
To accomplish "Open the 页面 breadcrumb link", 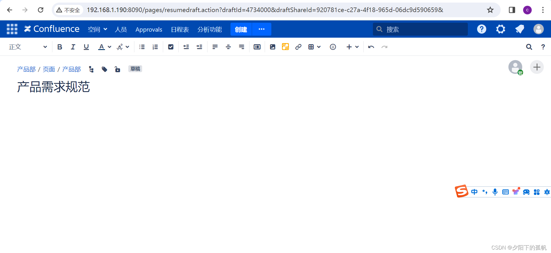I will click(49, 69).
